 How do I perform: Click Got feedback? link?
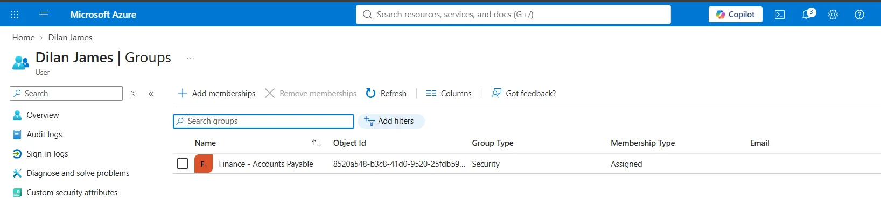click(x=523, y=94)
